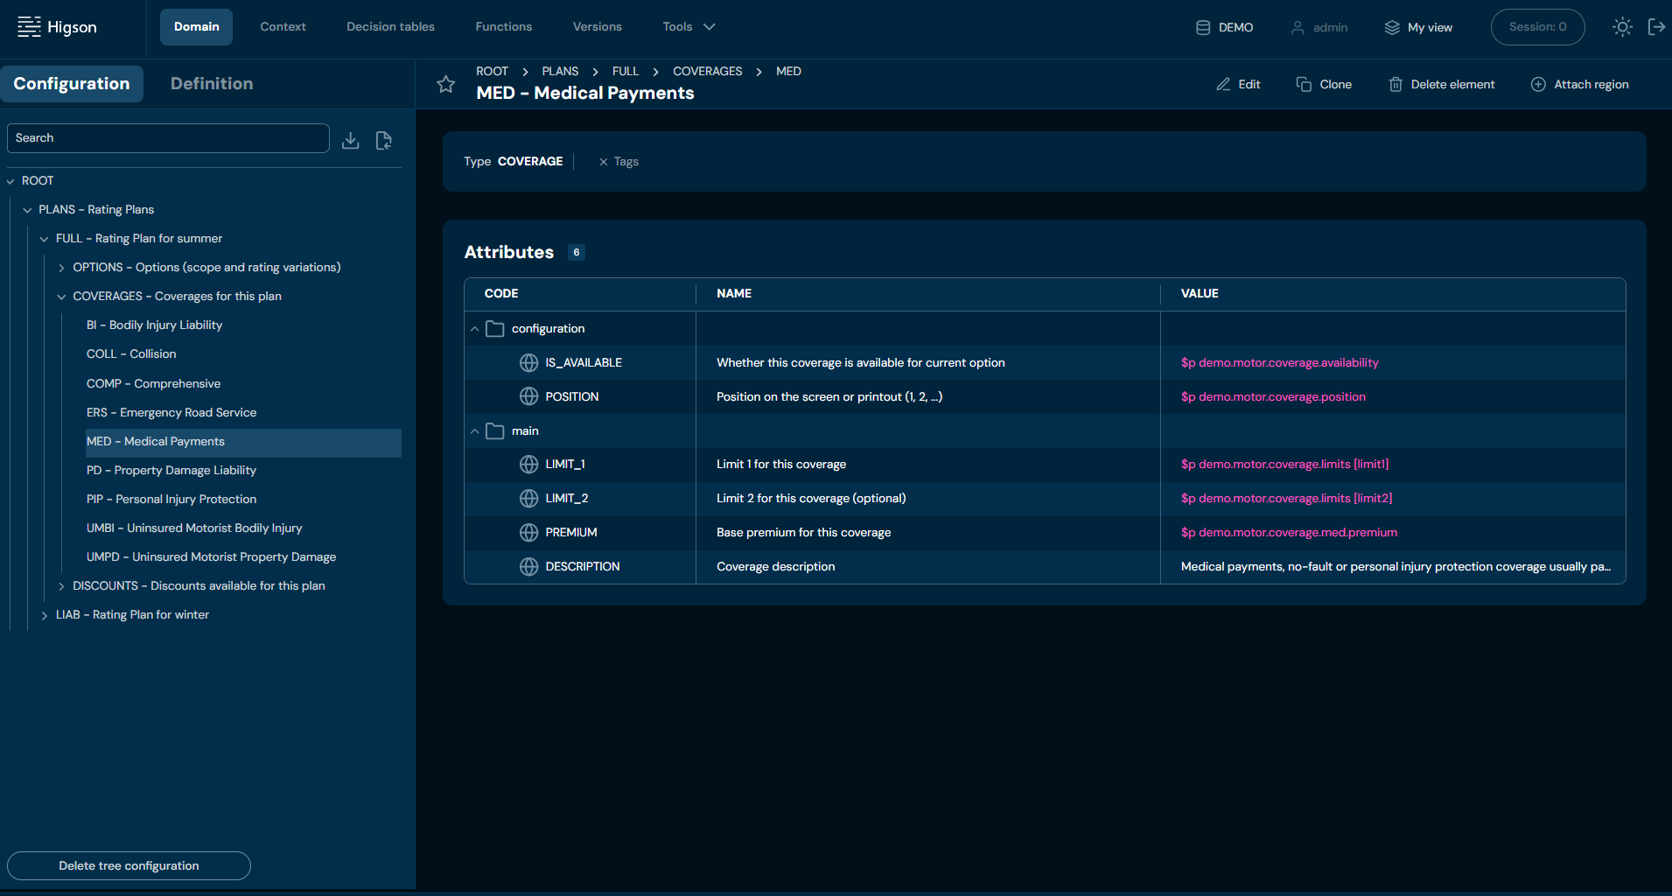Click the FULL breadcrumb link
The width and height of the screenshot is (1672, 896).
[x=626, y=72]
